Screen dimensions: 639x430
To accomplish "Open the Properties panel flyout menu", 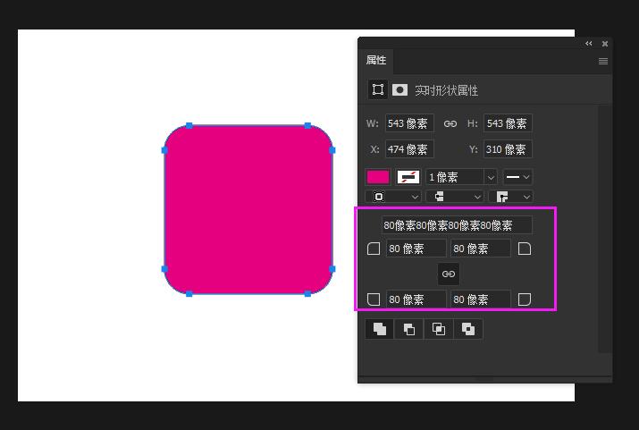I will tap(603, 61).
